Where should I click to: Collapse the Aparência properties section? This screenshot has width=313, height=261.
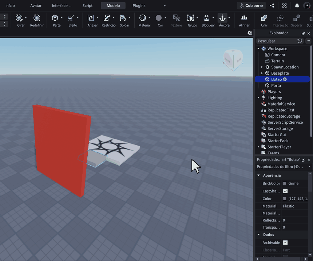259,175
